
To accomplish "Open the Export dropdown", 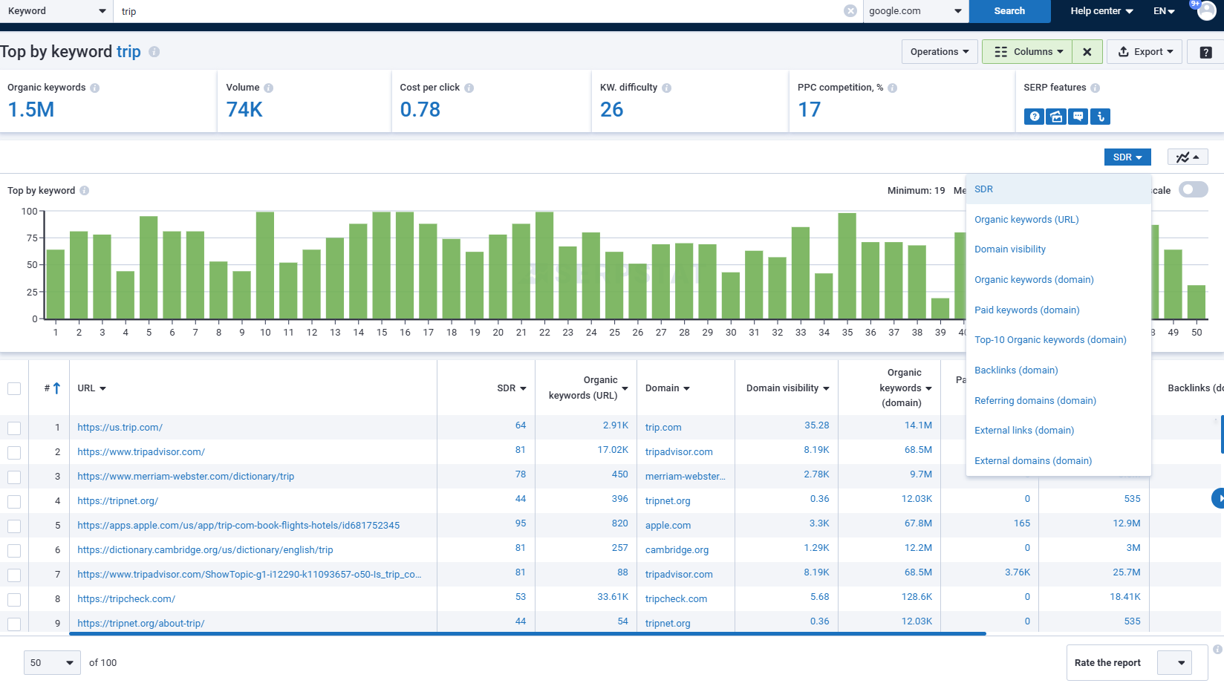I will (x=1145, y=52).
